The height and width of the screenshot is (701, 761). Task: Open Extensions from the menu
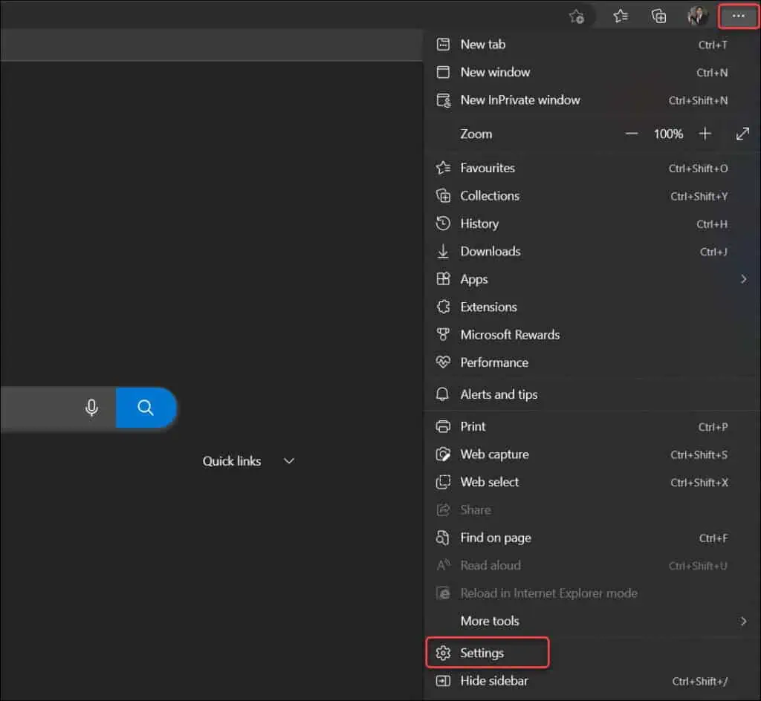coord(592,307)
